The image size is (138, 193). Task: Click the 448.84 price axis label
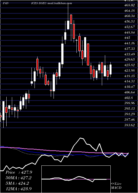pos(130,32)
